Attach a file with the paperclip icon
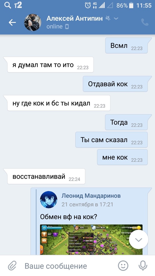The height and width of the screenshot is (276, 155). pos(12,266)
